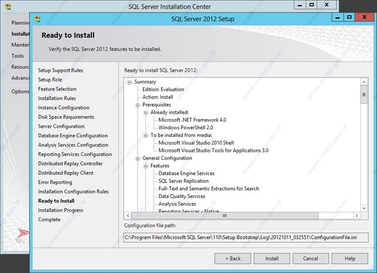Image resolution: width=377 pixels, height=273 pixels.
Task: Click the horizontal scroll right arrow
Action: coord(357,215)
